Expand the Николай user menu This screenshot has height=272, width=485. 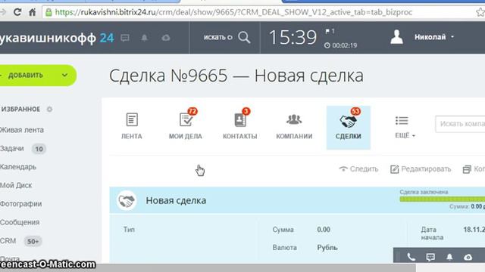point(434,37)
